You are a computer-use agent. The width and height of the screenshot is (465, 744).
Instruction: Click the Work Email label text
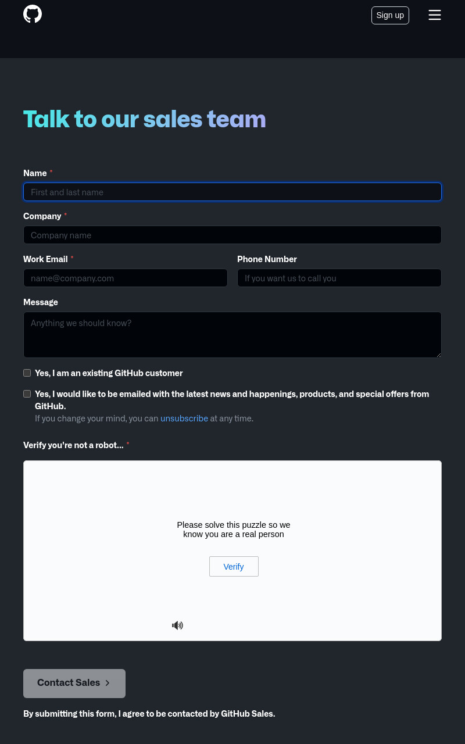pos(46,259)
